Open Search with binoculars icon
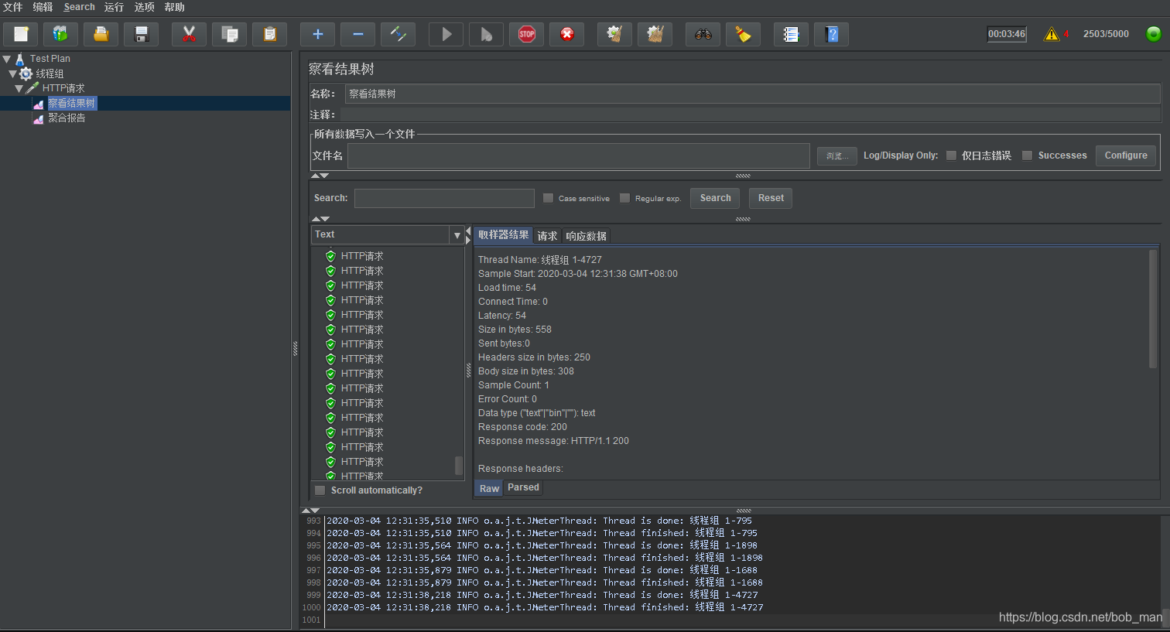1170x632 pixels. [x=703, y=34]
